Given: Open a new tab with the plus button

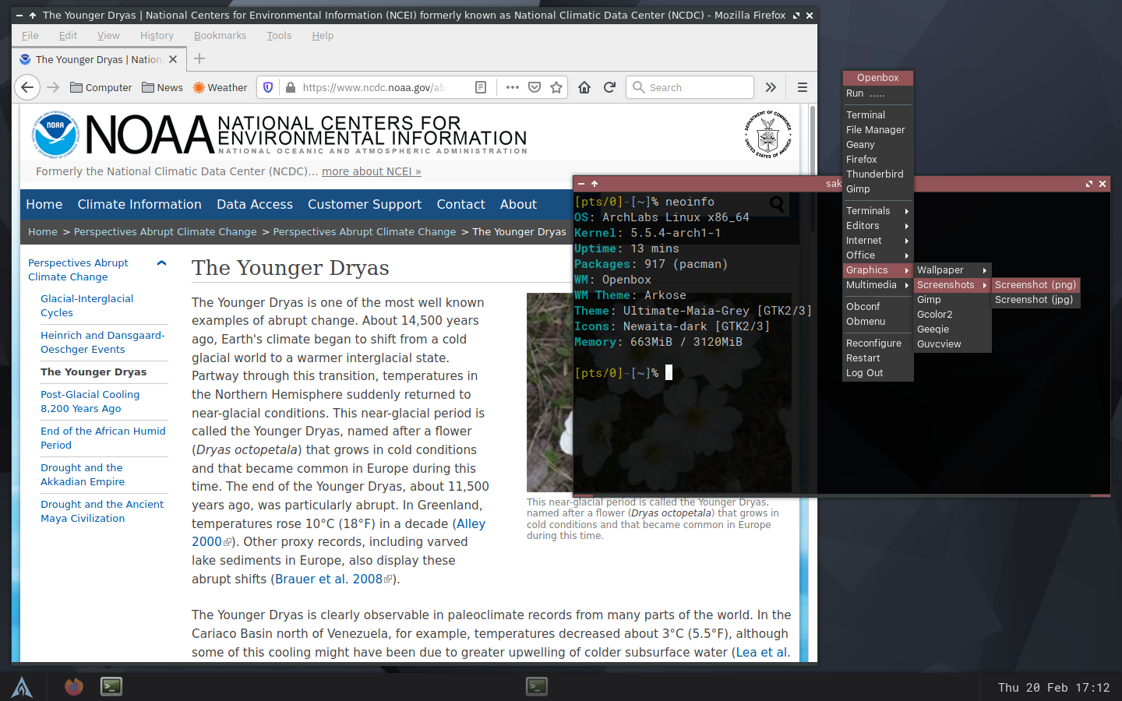Looking at the screenshot, I should point(199,59).
